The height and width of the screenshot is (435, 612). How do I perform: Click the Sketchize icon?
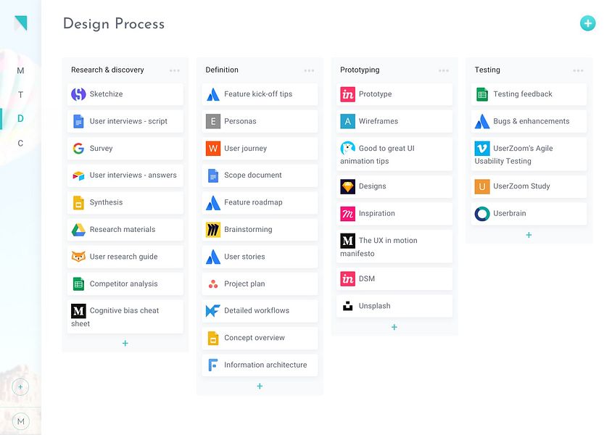tap(78, 94)
